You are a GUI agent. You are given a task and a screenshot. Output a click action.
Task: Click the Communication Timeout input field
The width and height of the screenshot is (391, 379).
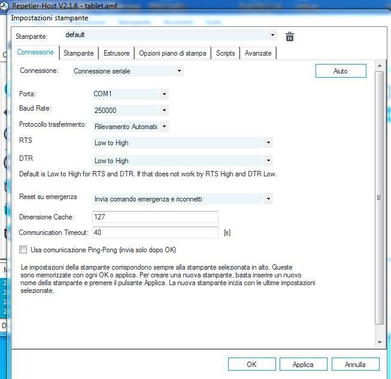click(x=155, y=233)
